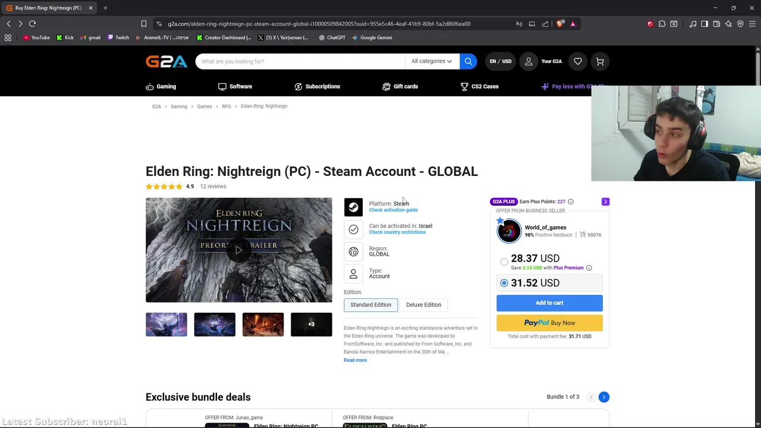Choose the Deluxe Edition option
Viewport: 761px width, 428px height.
pos(423,304)
